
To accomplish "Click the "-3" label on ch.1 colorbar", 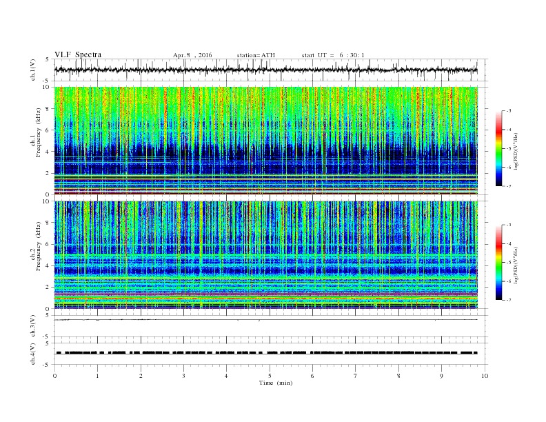I will [509, 111].
